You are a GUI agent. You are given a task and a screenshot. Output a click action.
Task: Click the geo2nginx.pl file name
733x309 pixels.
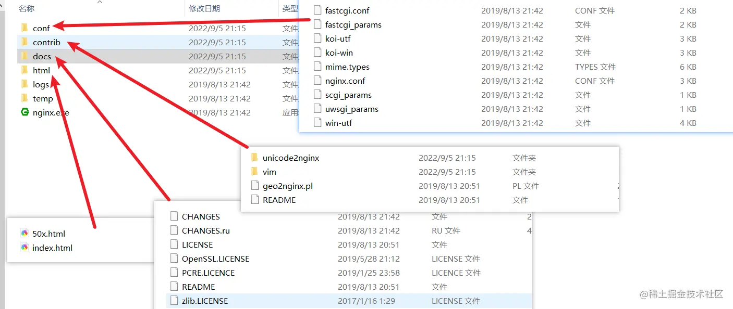[288, 186]
